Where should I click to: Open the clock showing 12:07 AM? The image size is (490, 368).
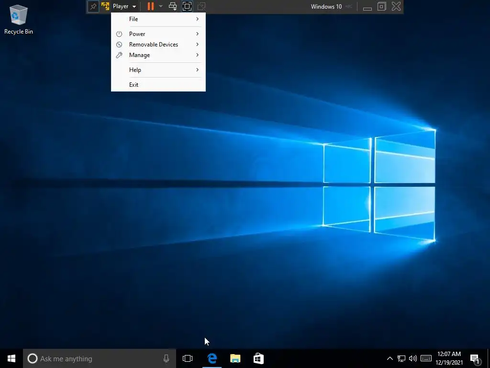click(x=449, y=358)
